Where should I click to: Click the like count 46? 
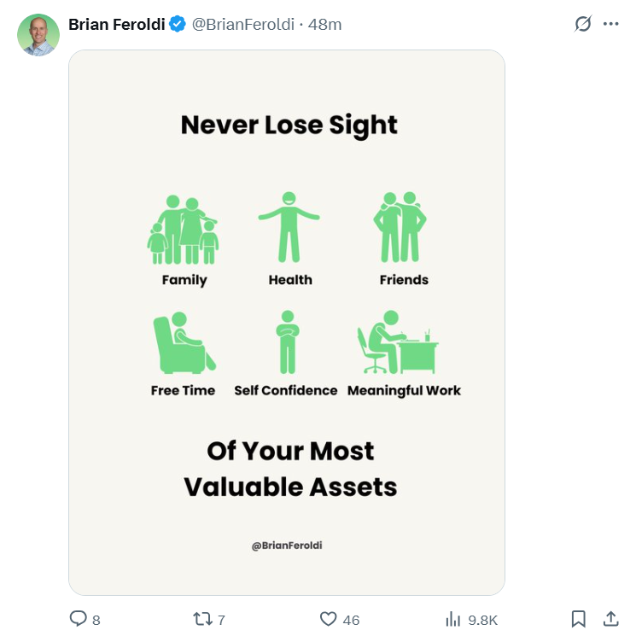pos(352,621)
